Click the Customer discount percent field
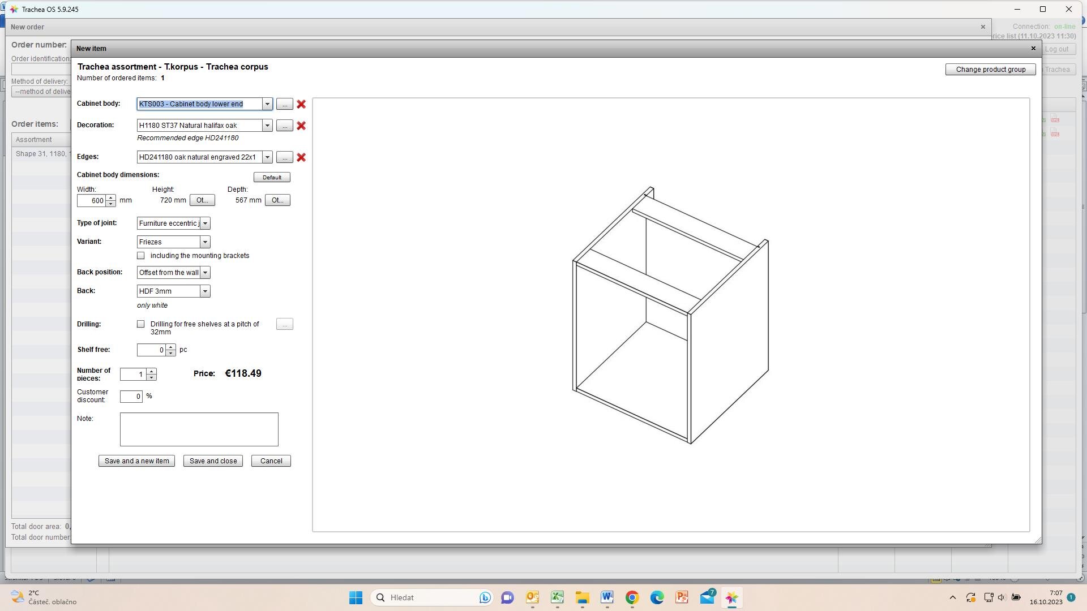This screenshot has height=611, width=1087. click(x=131, y=397)
